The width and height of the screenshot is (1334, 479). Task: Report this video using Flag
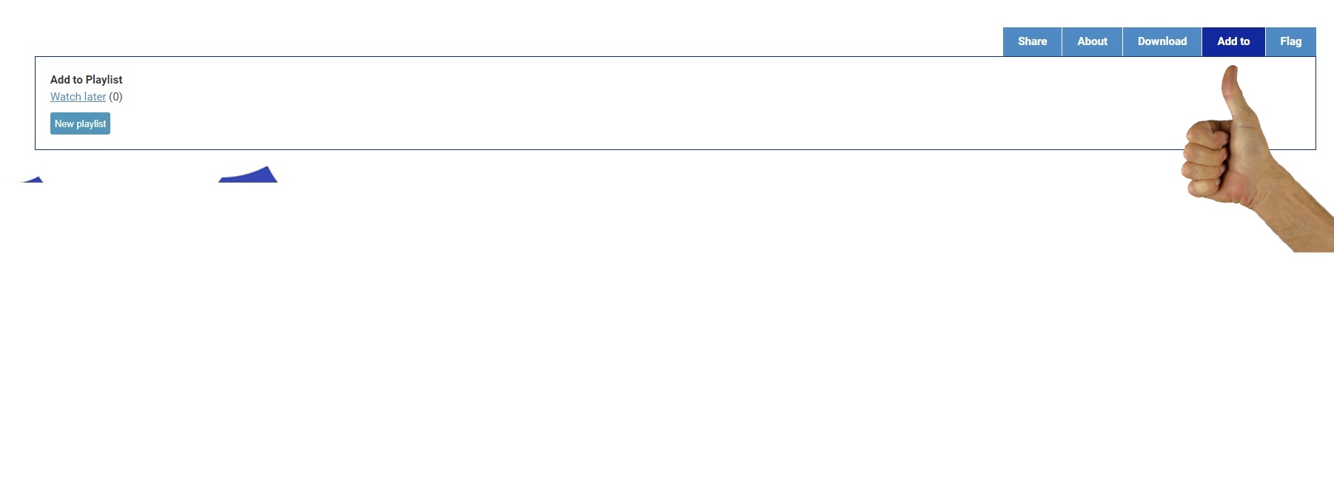pos(1290,41)
